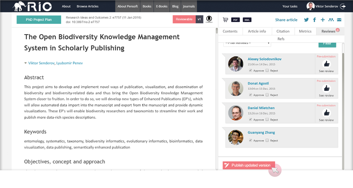Share article on Facebook

(314, 20)
